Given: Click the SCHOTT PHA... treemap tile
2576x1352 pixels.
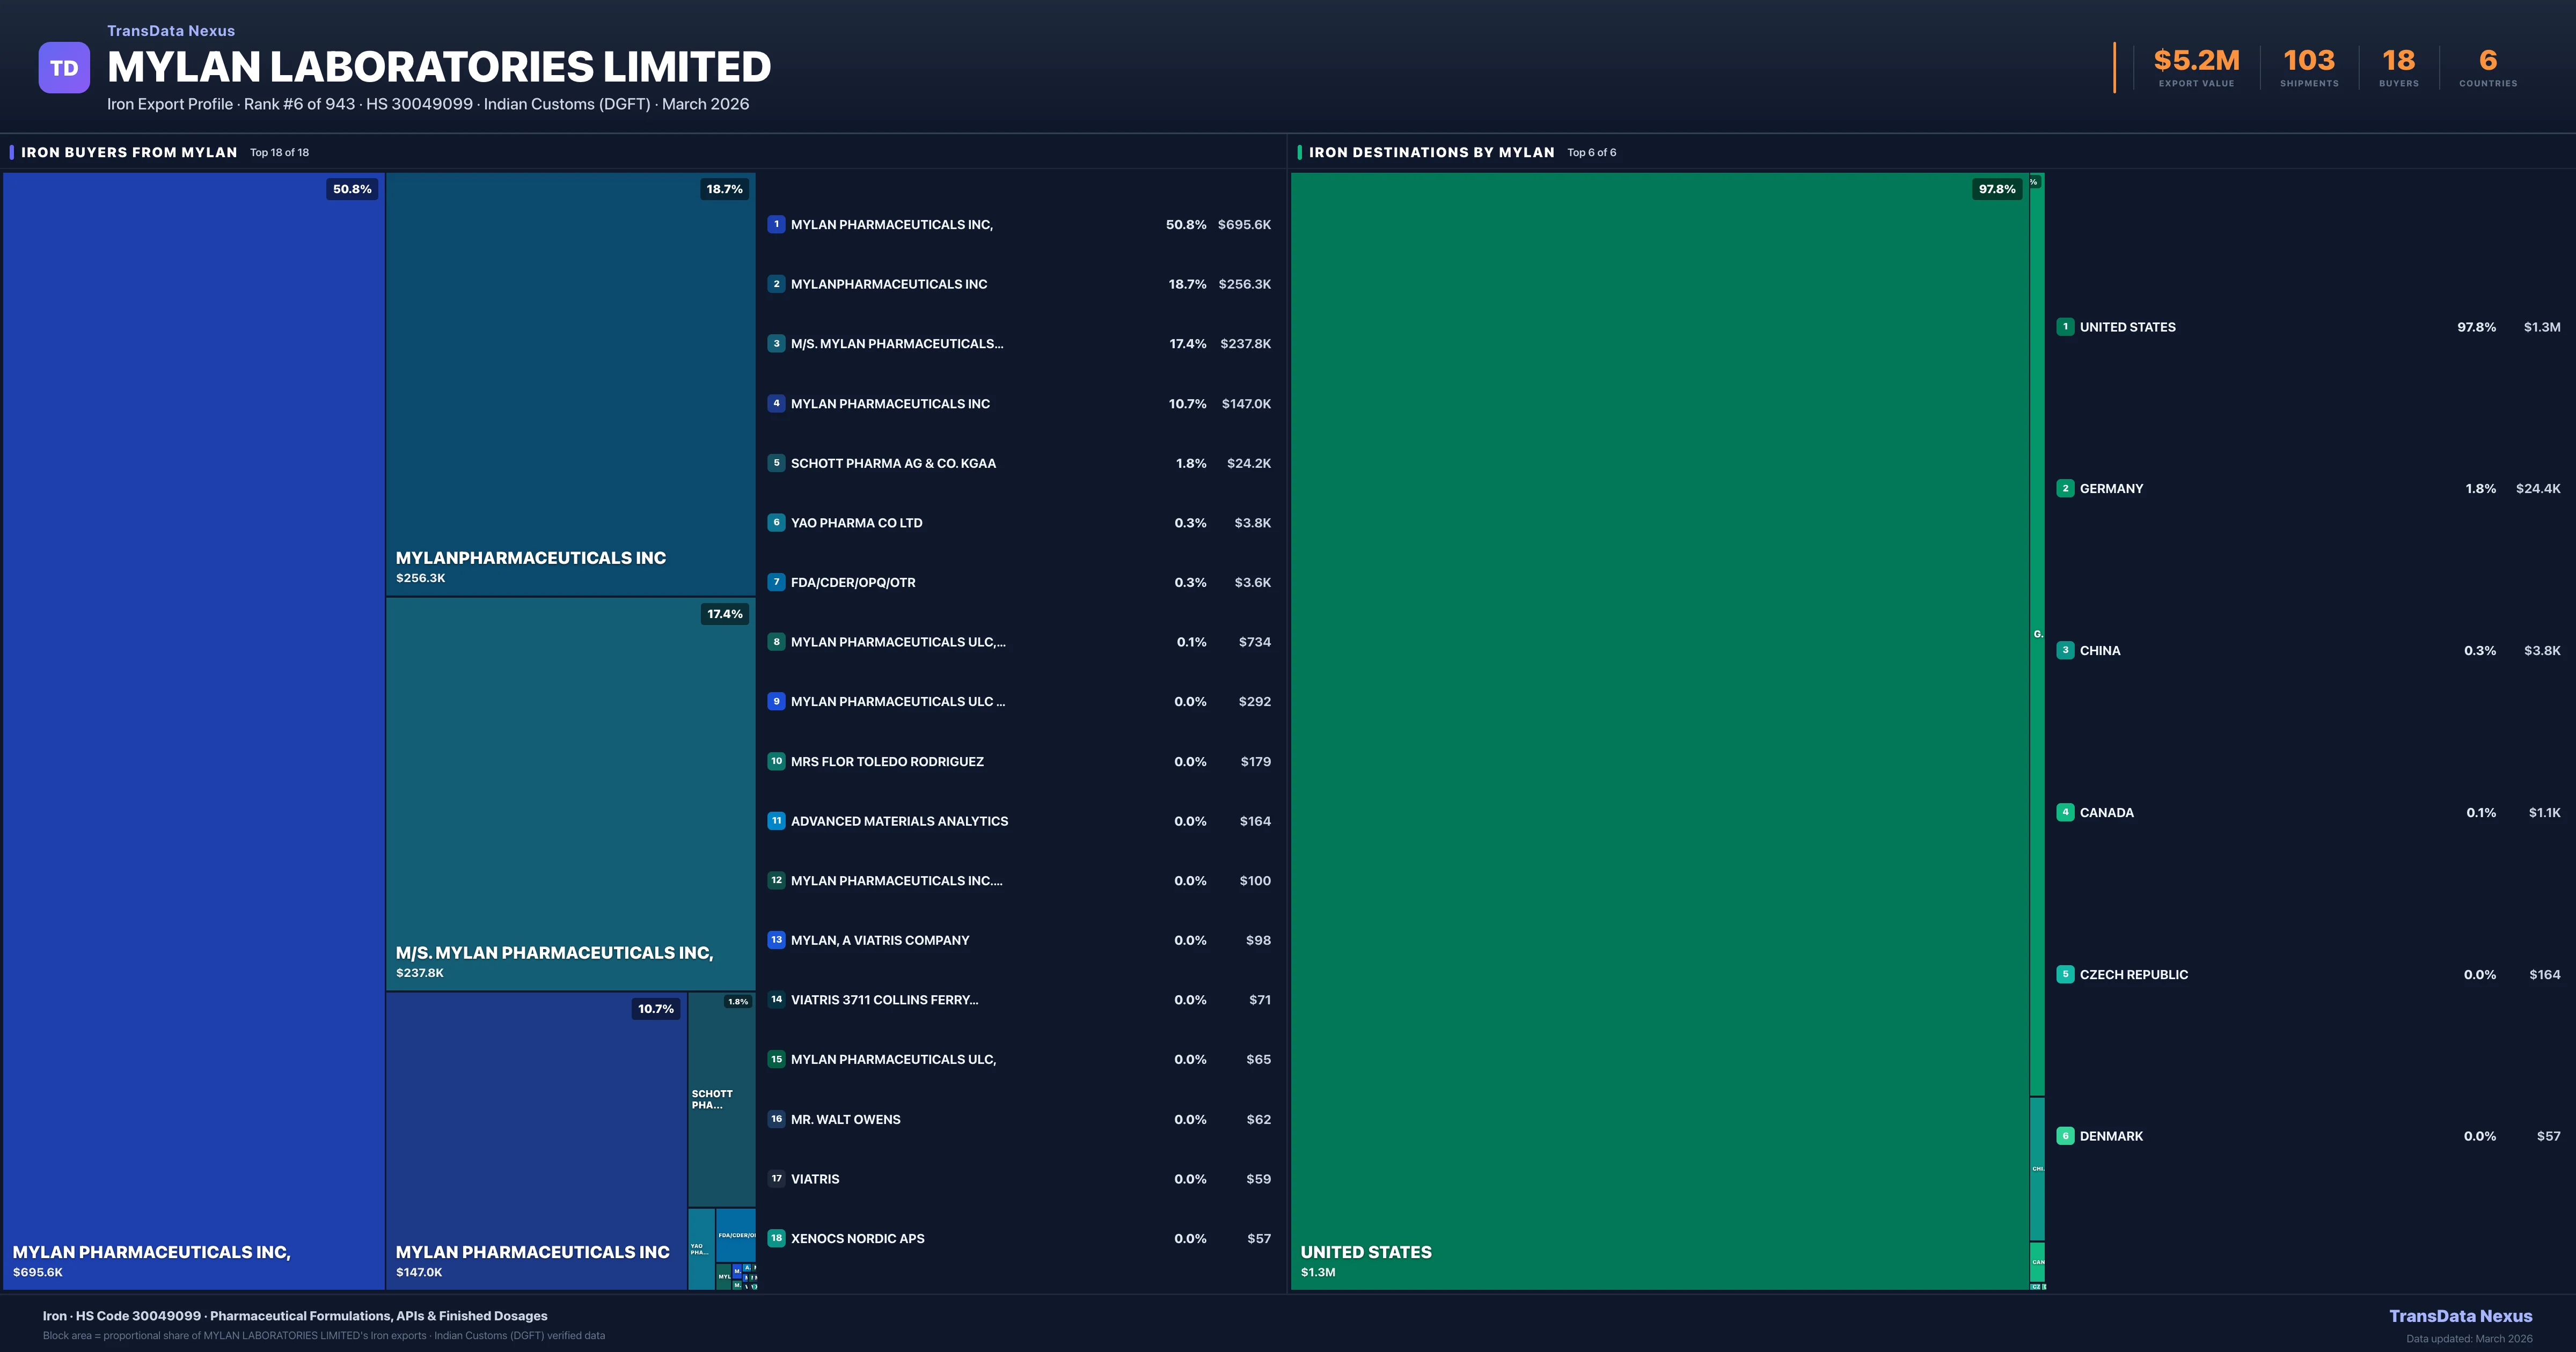Looking at the screenshot, I should tap(721, 1100).
